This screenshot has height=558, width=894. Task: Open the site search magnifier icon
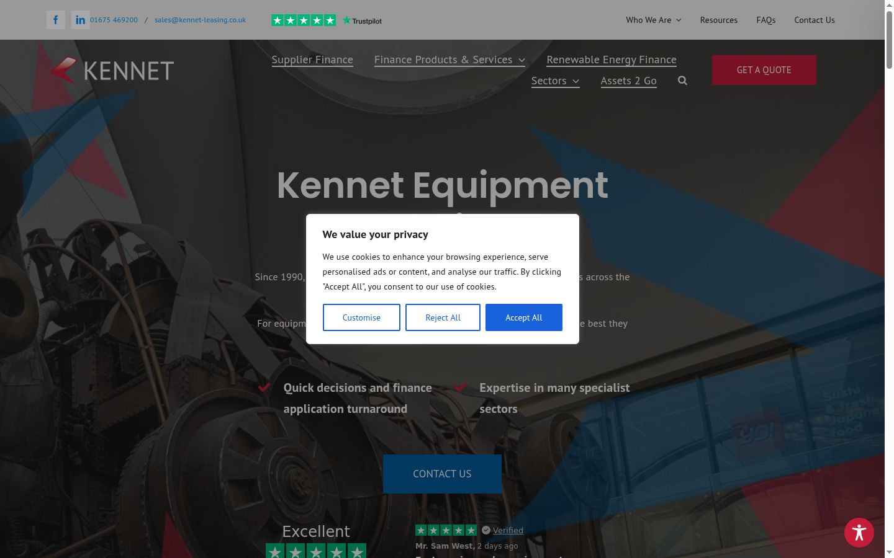[x=682, y=81]
